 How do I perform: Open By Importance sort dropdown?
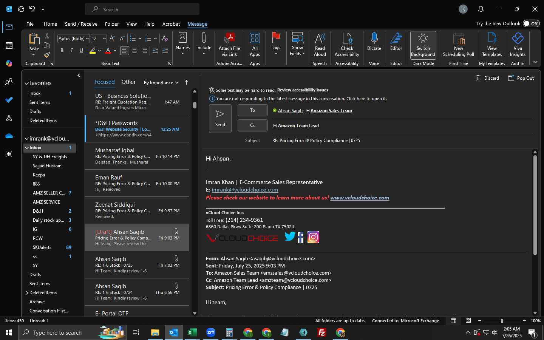(x=161, y=83)
